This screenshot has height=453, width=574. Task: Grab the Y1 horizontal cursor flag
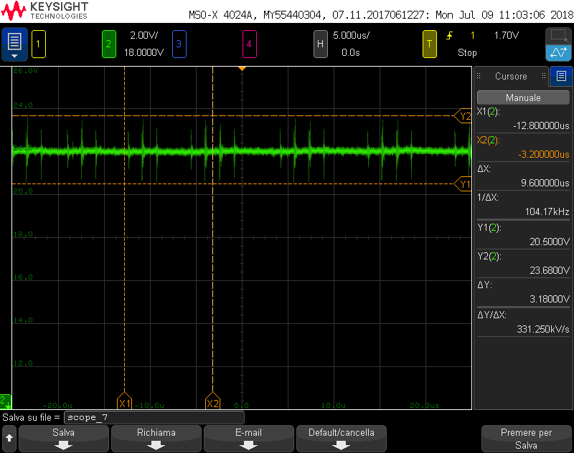(x=463, y=184)
